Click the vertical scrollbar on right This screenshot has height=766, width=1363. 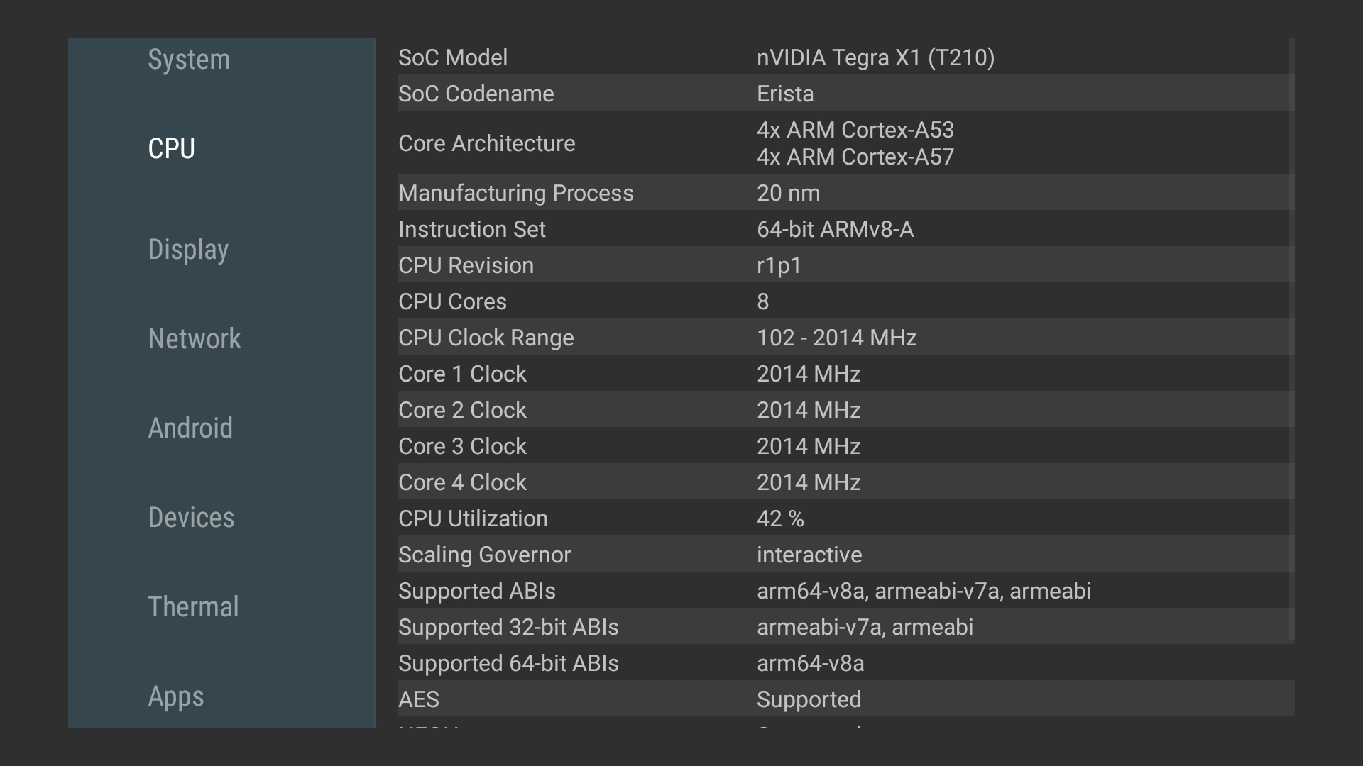(1291, 340)
